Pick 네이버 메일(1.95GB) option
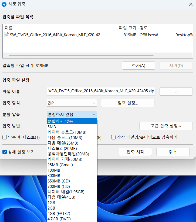Image resolution: width=196 pixels, height=222 pixels. (x=72, y=192)
